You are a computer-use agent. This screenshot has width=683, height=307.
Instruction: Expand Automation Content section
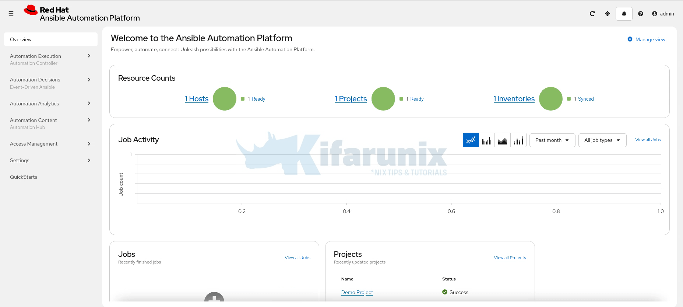(x=51, y=123)
